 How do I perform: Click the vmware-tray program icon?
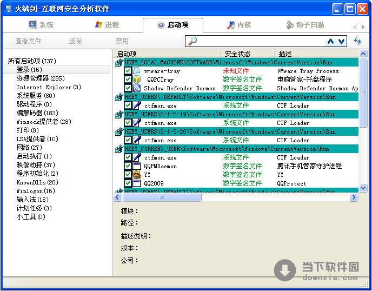click(x=137, y=71)
